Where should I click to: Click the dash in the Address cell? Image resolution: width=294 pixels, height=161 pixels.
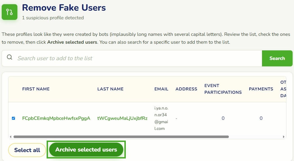tap(176, 118)
